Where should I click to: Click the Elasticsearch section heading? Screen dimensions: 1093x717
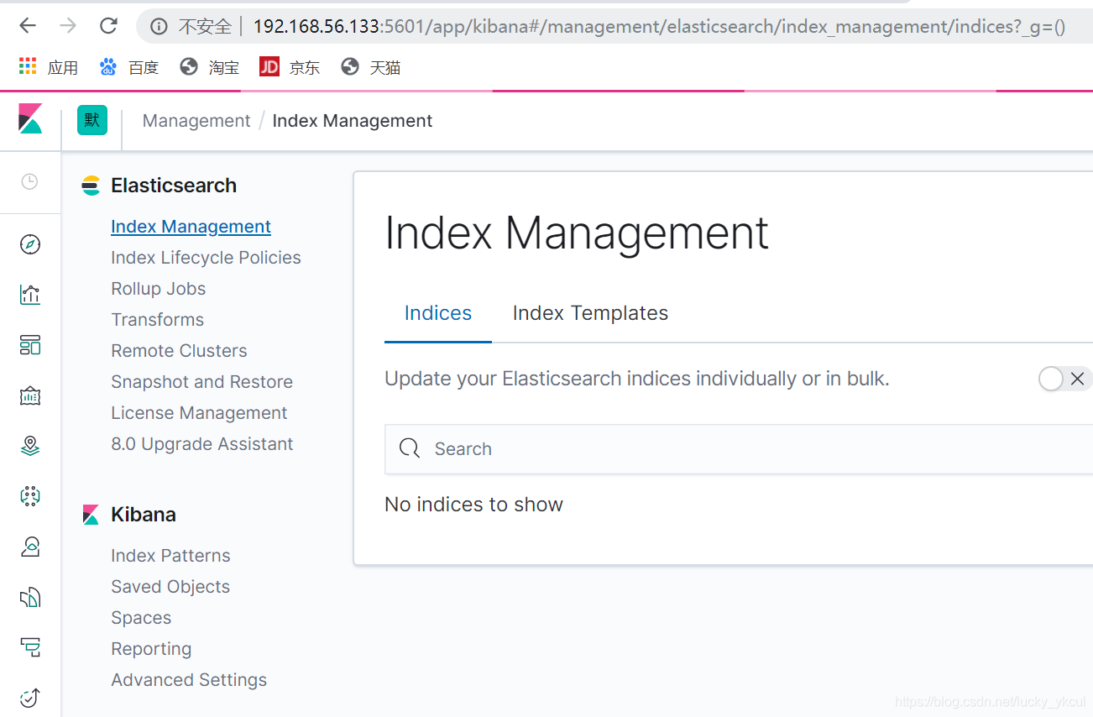[174, 186]
